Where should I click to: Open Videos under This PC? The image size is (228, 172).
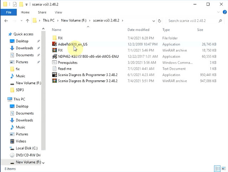point(21,141)
